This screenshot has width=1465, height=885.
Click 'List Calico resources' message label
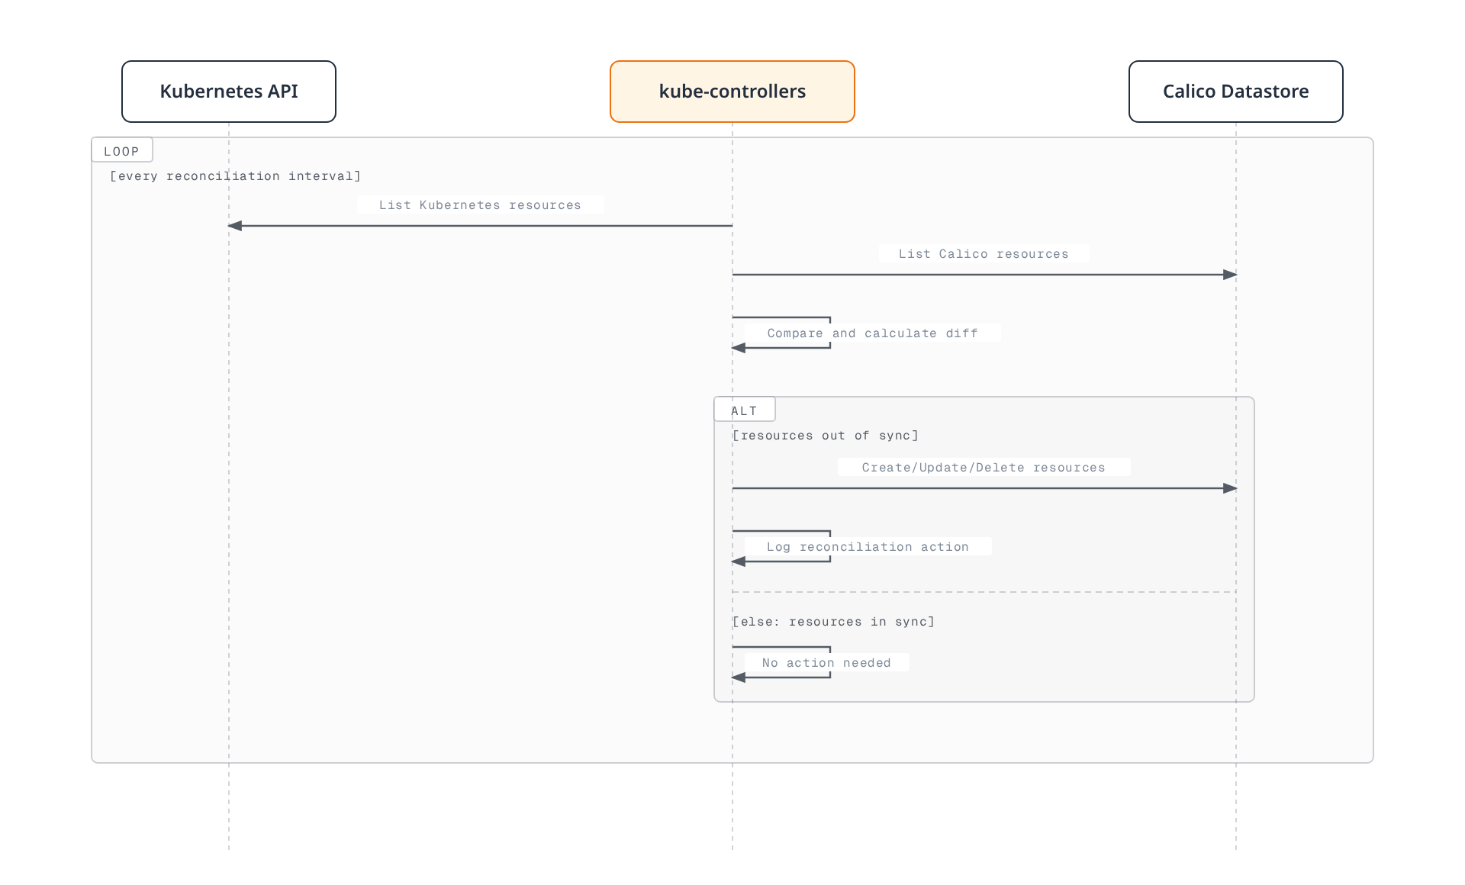pyautogui.click(x=984, y=253)
